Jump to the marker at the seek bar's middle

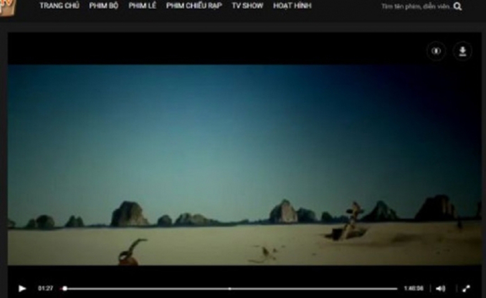coord(230,289)
